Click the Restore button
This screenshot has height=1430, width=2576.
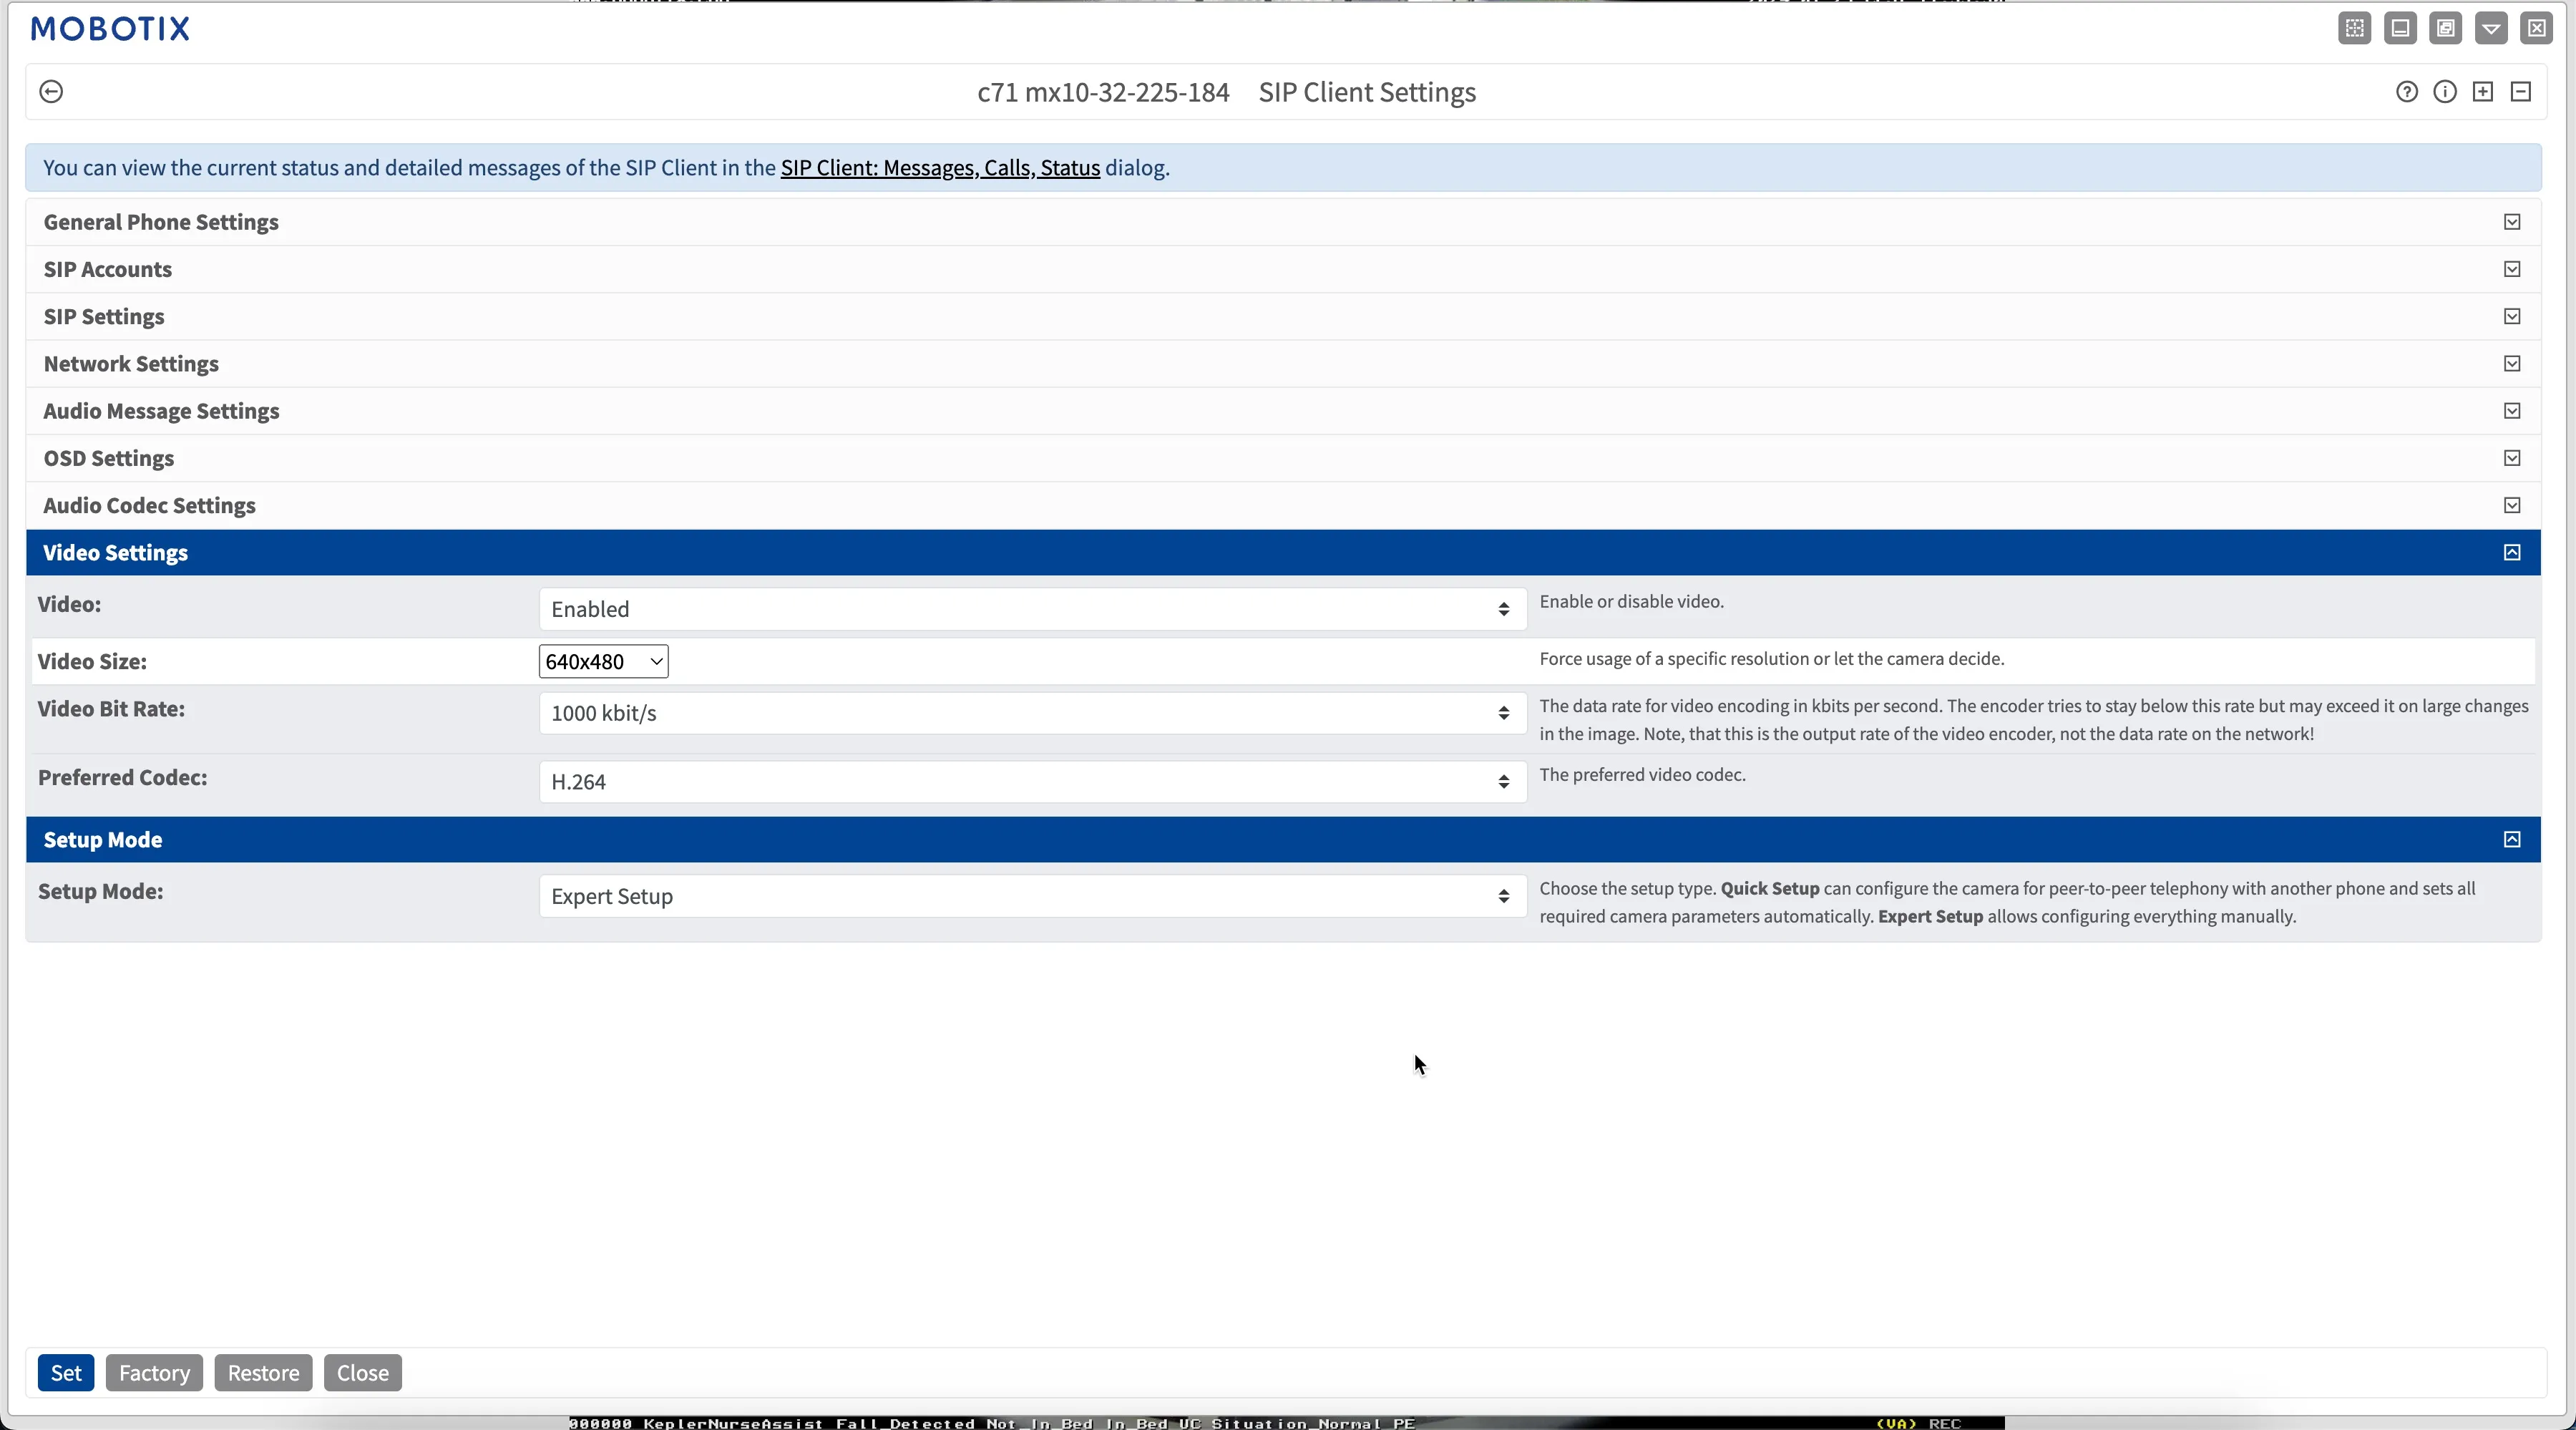click(x=263, y=1373)
